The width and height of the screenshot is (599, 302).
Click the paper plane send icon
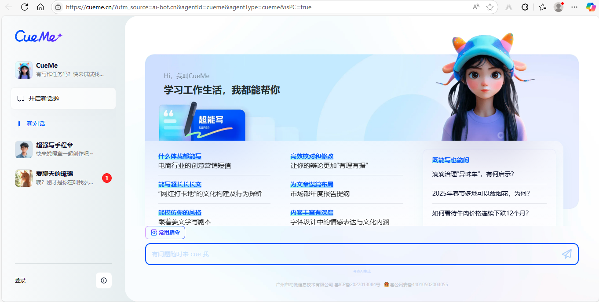pyautogui.click(x=567, y=254)
